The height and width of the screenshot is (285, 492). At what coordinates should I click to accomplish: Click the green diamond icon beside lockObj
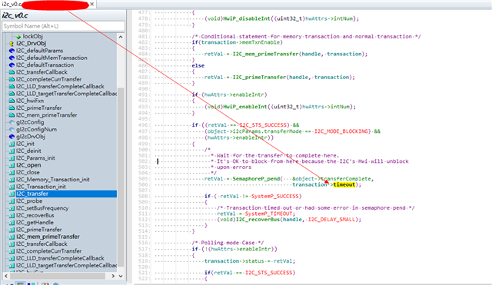18,37
